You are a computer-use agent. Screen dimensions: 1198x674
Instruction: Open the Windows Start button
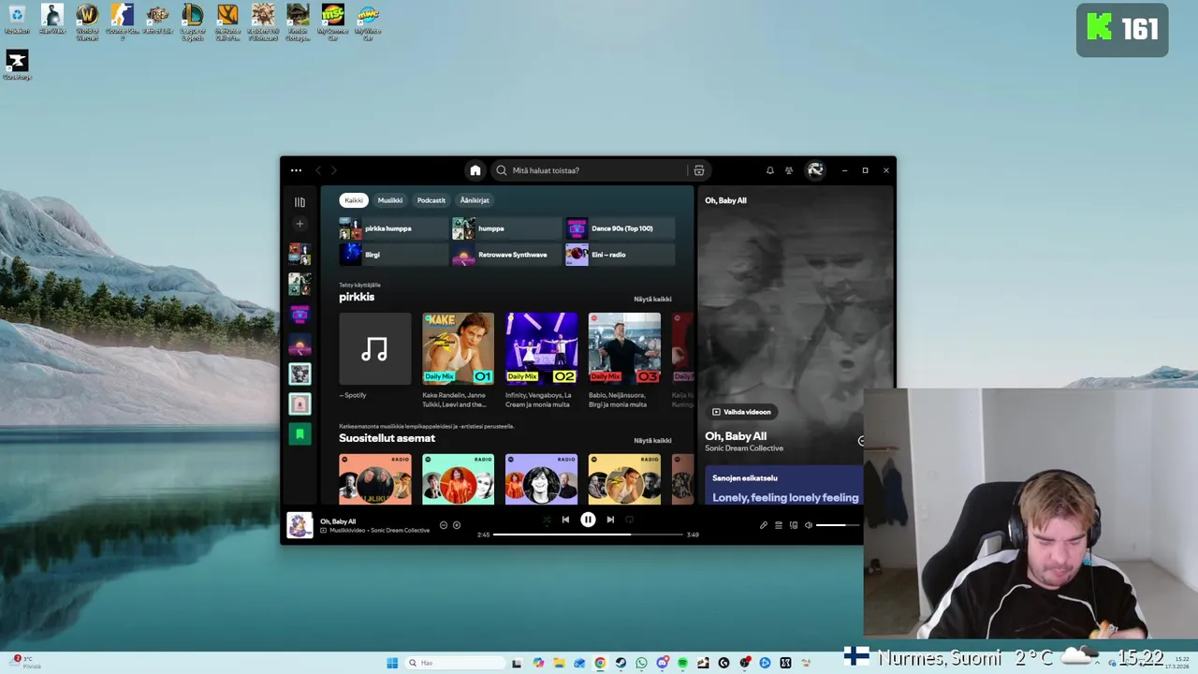click(x=392, y=663)
